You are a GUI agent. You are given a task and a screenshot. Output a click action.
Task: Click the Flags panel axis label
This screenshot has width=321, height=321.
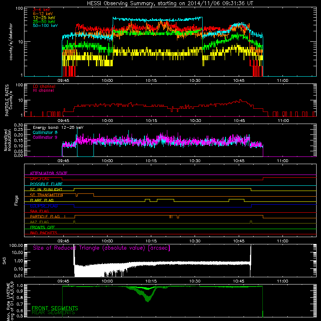click(x=16, y=200)
